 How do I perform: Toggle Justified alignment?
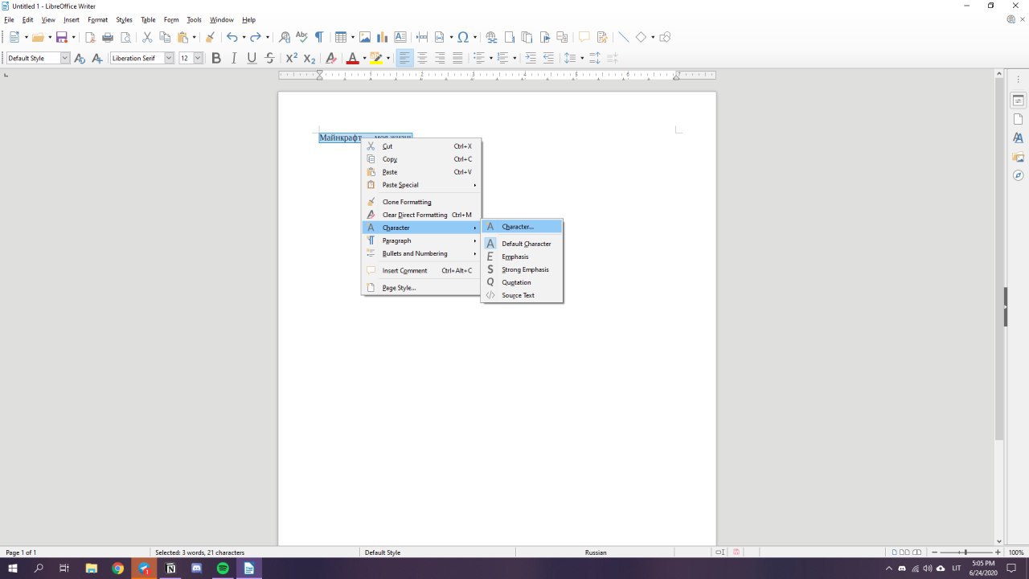457,58
